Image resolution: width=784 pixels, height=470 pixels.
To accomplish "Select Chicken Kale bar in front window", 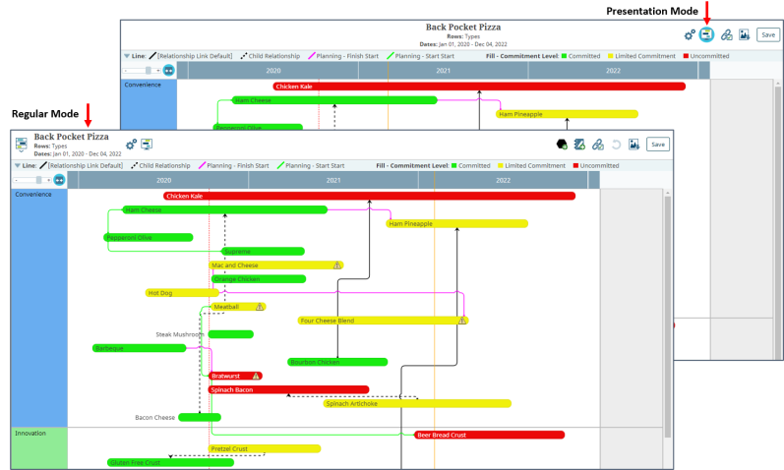I will point(370,196).
